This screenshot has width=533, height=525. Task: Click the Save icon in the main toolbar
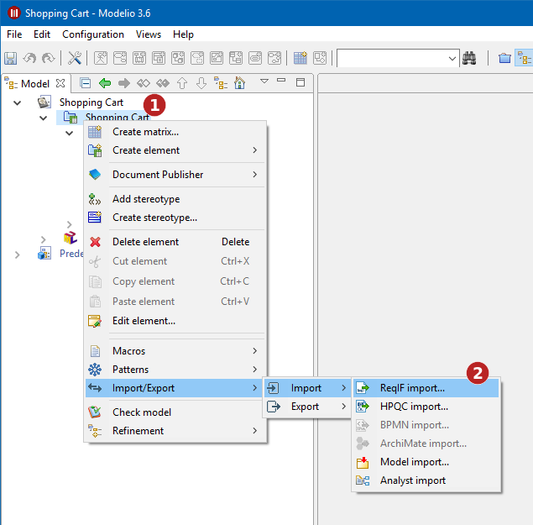point(11,58)
